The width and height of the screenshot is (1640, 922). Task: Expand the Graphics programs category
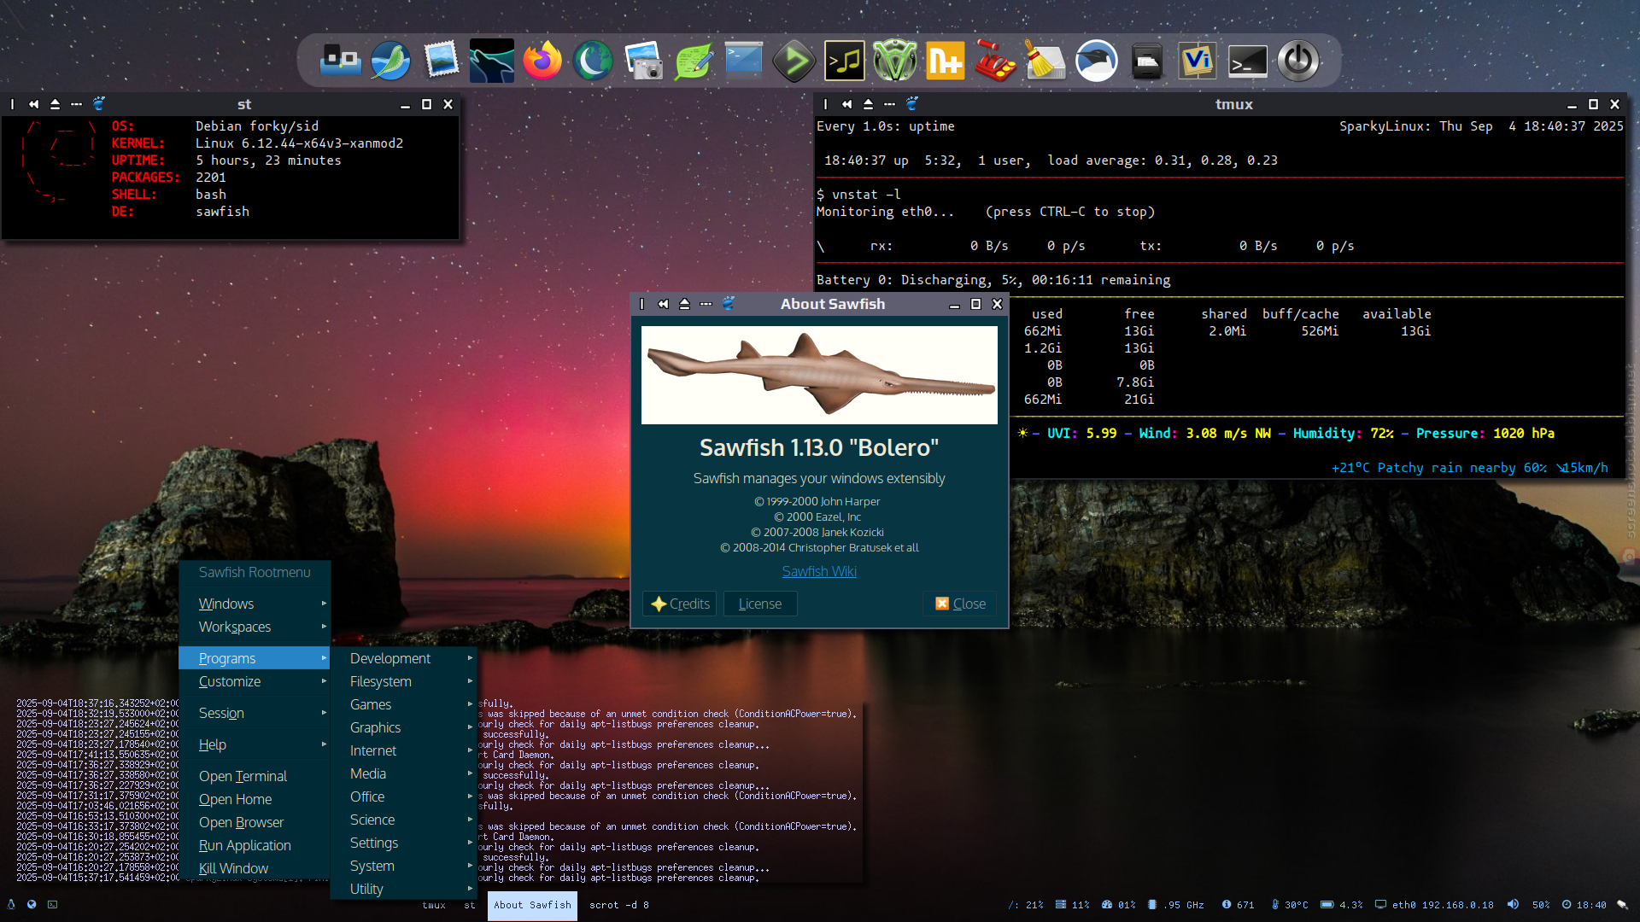click(x=403, y=727)
